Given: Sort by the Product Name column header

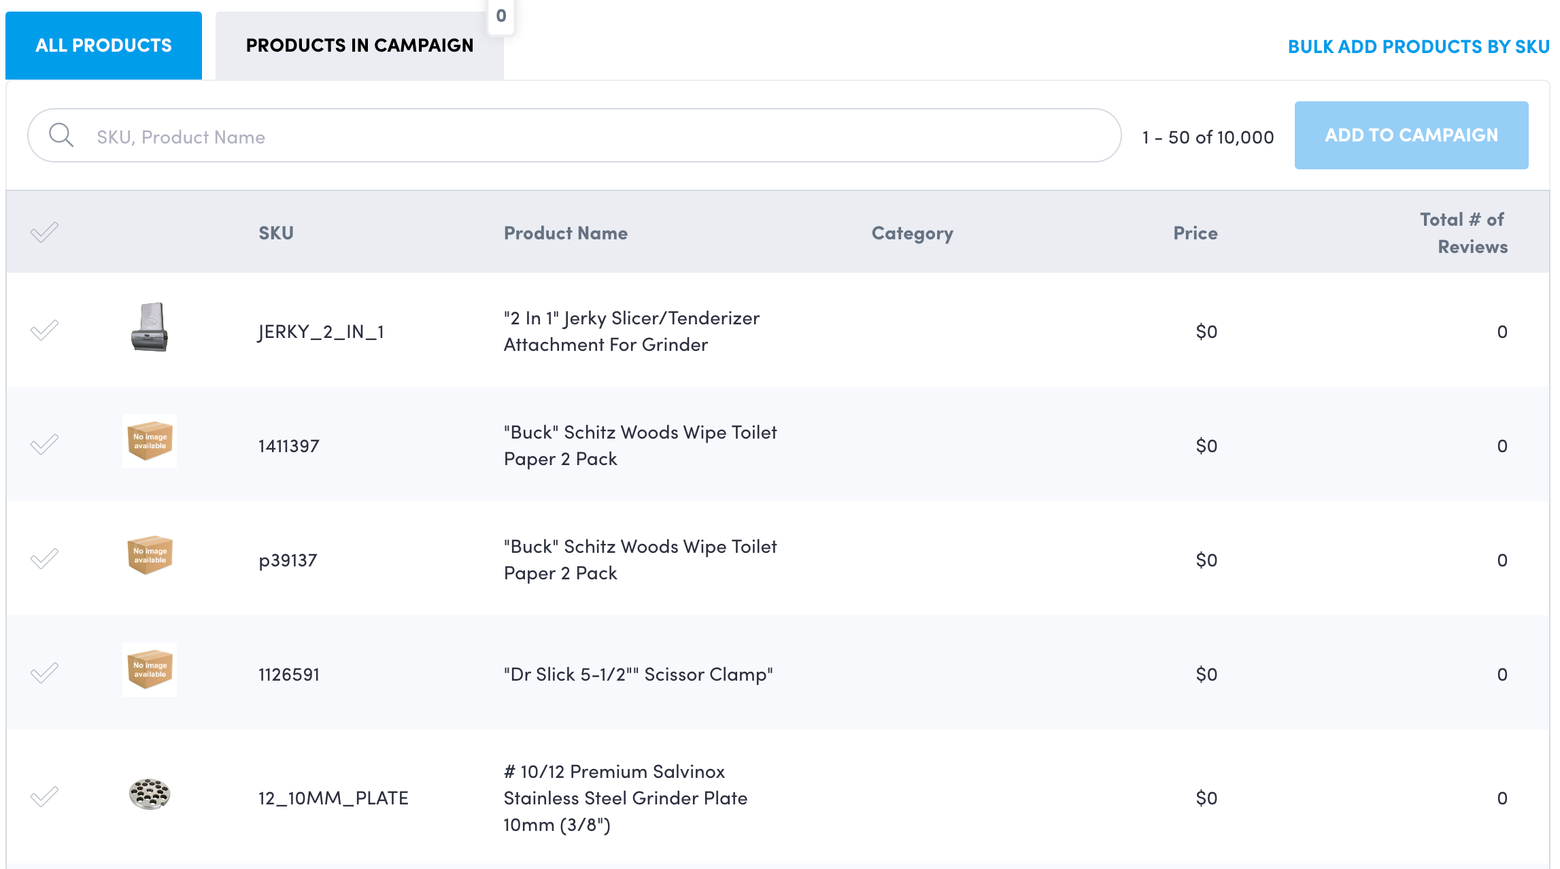Looking at the screenshot, I should [x=565, y=233].
